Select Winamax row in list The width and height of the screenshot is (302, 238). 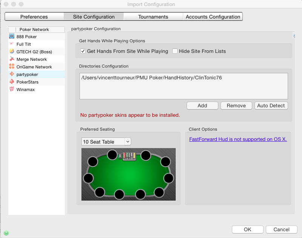coord(37,90)
